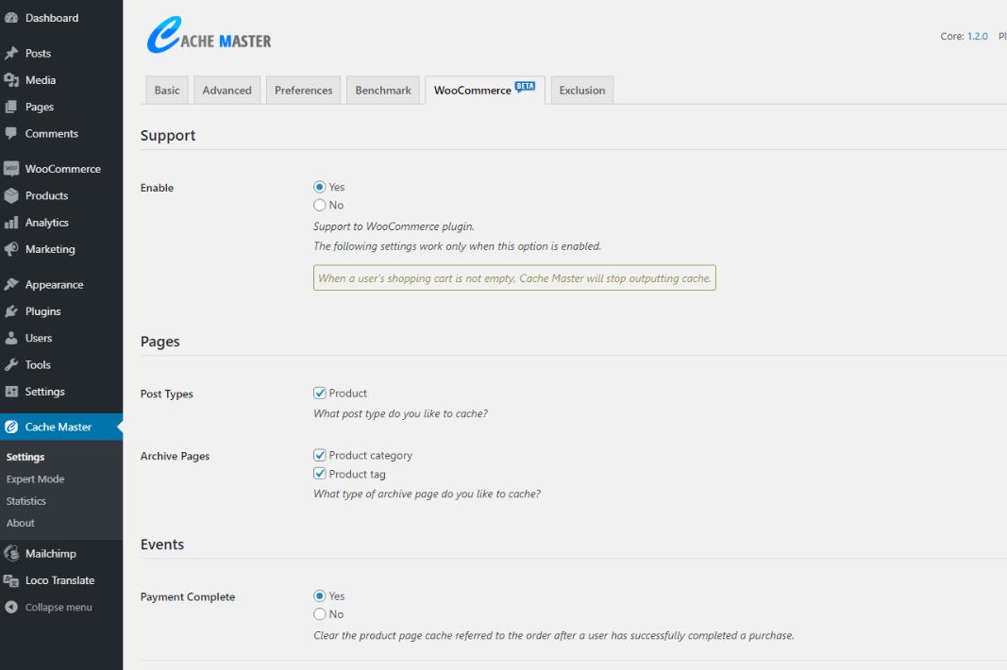Click the Appearance paintbrush icon
The height and width of the screenshot is (670, 1007).
coord(11,285)
